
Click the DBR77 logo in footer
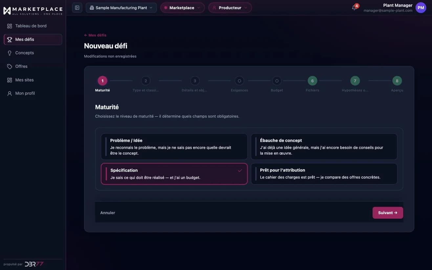pyautogui.click(x=34, y=264)
